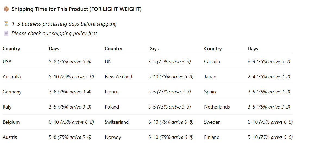Select the Australia country cell
The width and height of the screenshot is (312, 148).
tap(12, 77)
